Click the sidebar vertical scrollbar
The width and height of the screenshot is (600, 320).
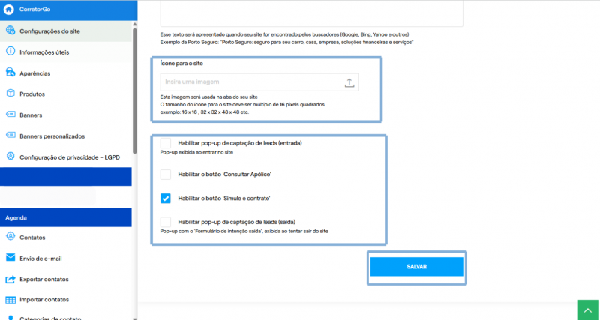coord(134,91)
